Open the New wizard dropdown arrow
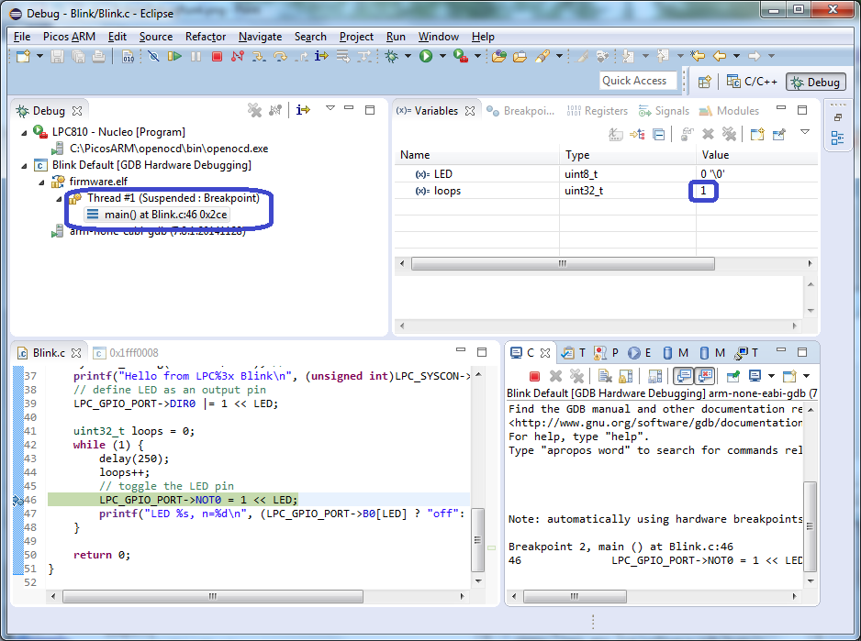This screenshot has width=861, height=641. (x=39, y=56)
